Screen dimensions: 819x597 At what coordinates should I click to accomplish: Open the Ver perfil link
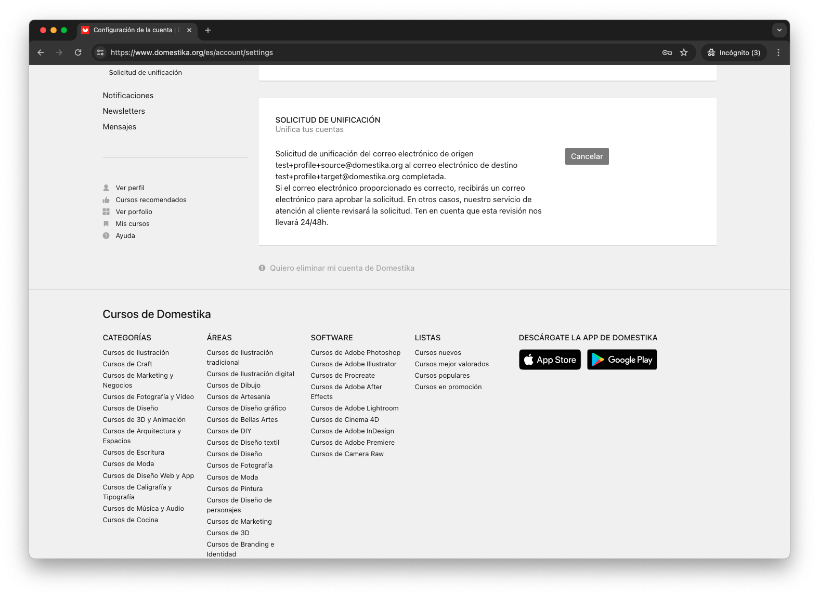(x=130, y=188)
